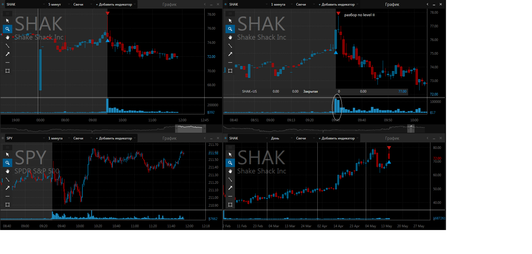Click 'SHAK~US' position row label
This screenshot has width=532, height=254.
pyautogui.click(x=249, y=91)
